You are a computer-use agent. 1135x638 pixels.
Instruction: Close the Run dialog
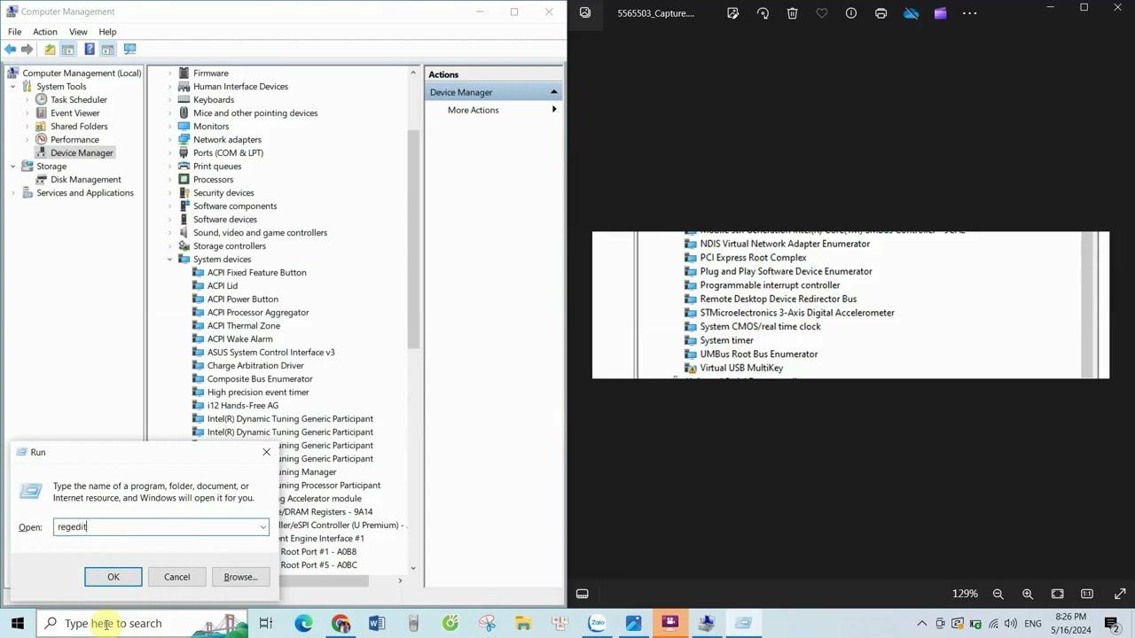coord(266,452)
